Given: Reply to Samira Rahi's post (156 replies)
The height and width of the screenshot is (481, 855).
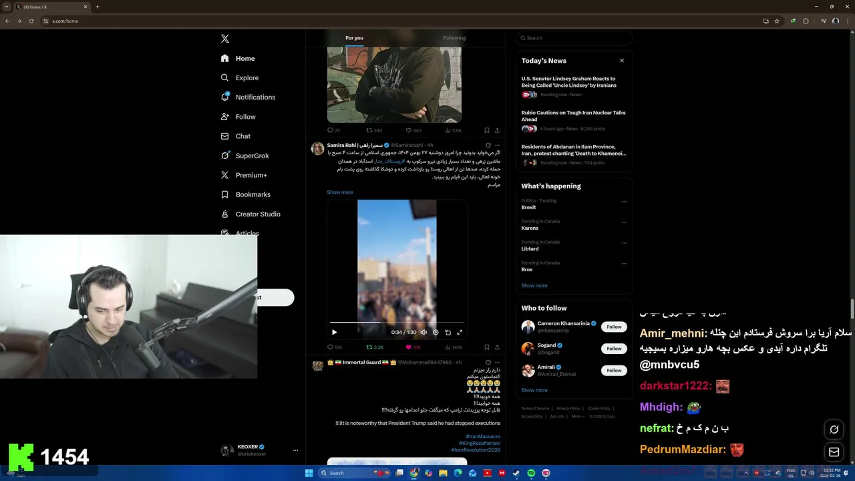Looking at the screenshot, I should (x=334, y=347).
